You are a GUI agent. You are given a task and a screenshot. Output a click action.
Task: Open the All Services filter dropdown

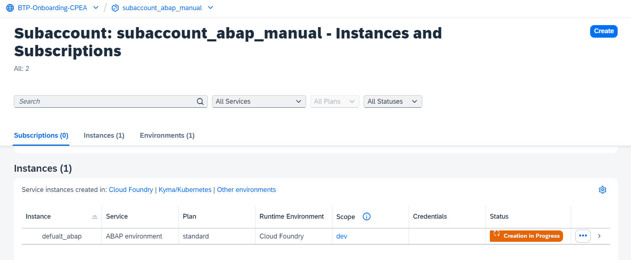[x=258, y=101]
